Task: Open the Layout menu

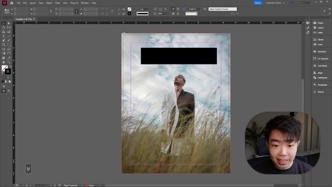Action: coord(33,3)
